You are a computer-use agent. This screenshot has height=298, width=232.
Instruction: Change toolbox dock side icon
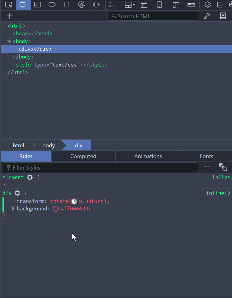click(220, 5)
